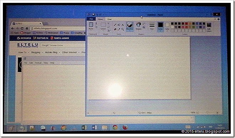Switch to the View tab in Paint
This screenshot has height=138, width=235.
coord(109,19)
